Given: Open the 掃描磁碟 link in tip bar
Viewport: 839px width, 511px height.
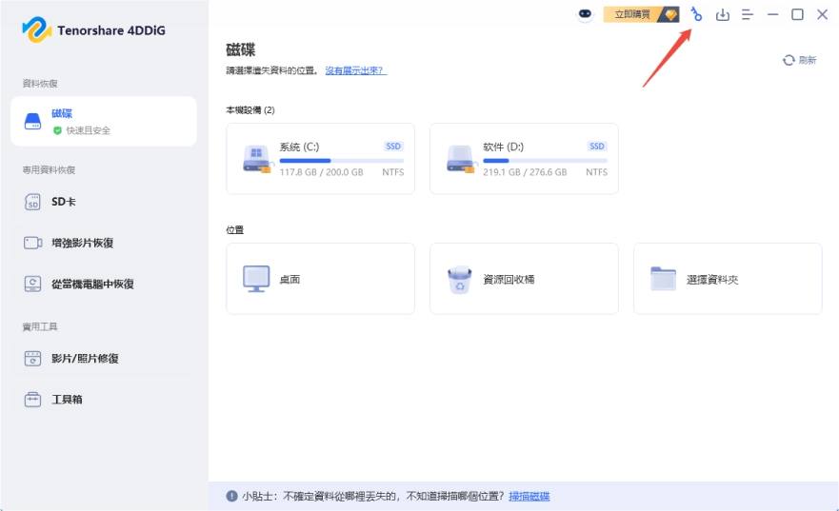Looking at the screenshot, I should pos(529,497).
